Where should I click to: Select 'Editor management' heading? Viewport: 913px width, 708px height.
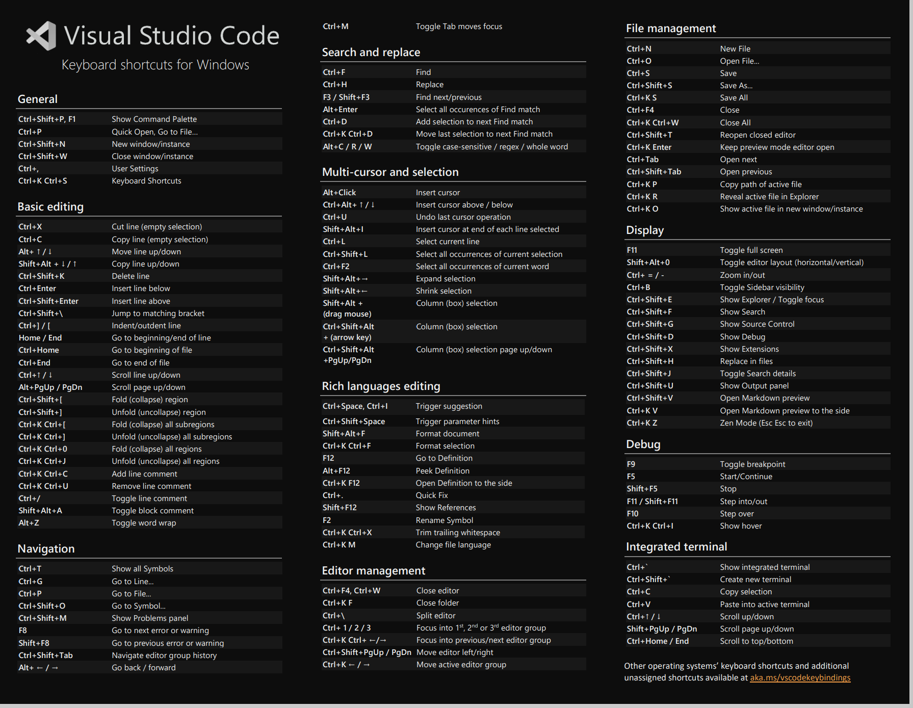pos(374,571)
